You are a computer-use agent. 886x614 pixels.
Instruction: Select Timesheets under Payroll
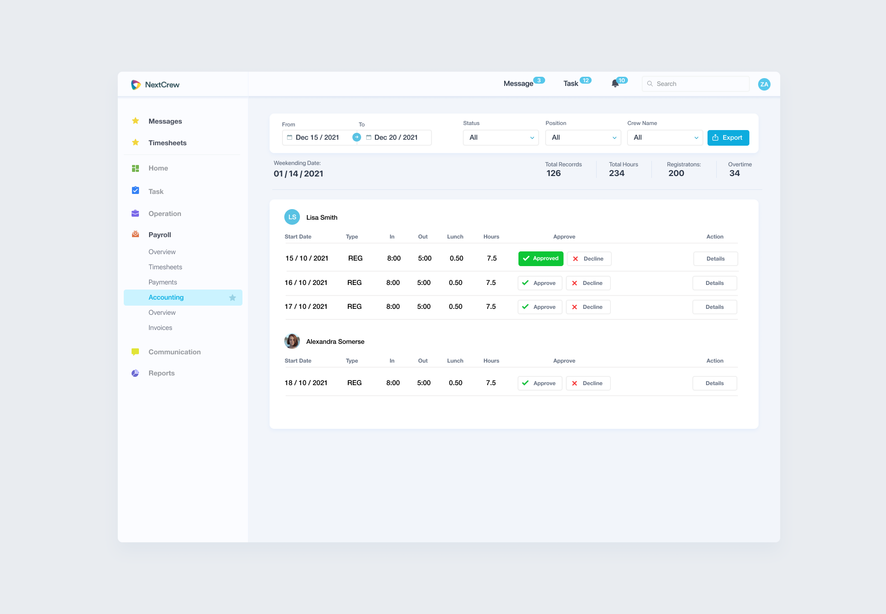[x=165, y=267]
